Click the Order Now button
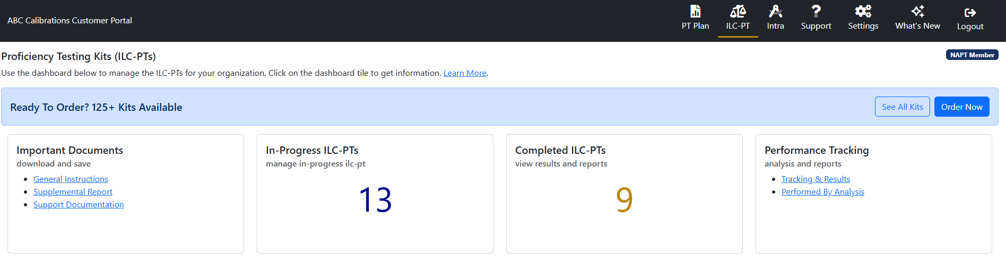The width and height of the screenshot is (1006, 270). tap(961, 107)
